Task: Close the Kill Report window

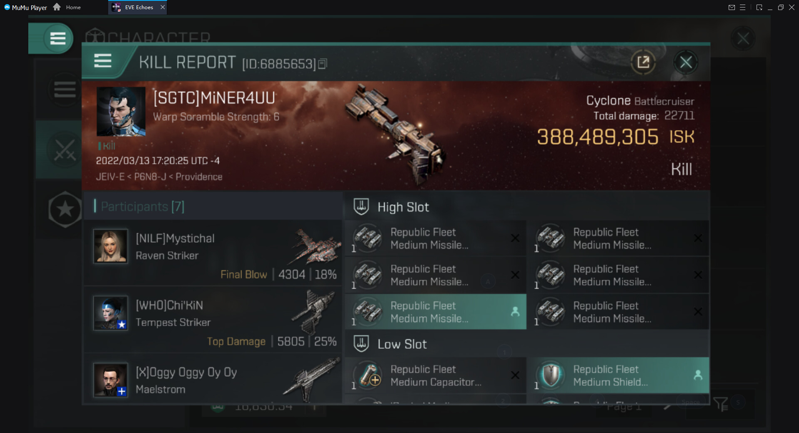Action: [686, 62]
